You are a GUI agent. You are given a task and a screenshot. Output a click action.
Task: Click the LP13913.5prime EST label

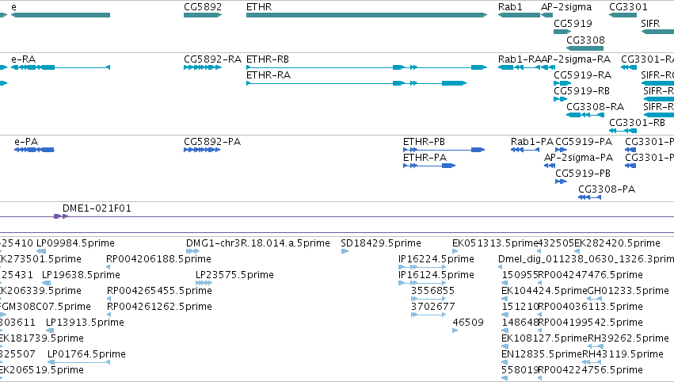(85, 323)
